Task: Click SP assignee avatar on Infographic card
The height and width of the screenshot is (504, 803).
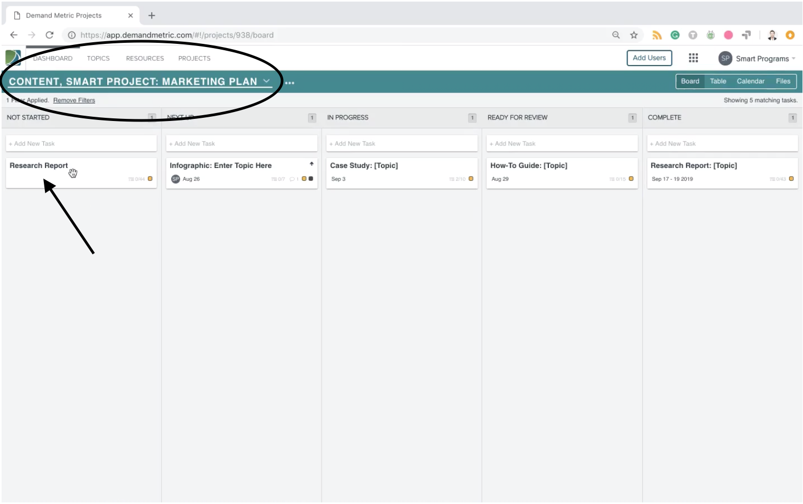Action: pyautogui.click(x=176, y=179)
